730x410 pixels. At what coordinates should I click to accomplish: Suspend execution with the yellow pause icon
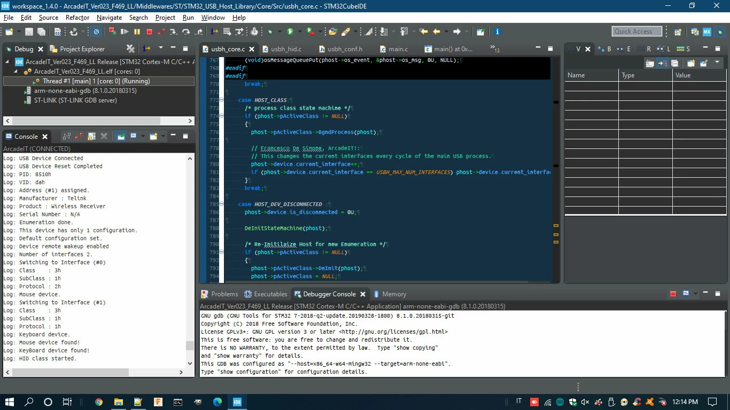[x=137, y=32]
